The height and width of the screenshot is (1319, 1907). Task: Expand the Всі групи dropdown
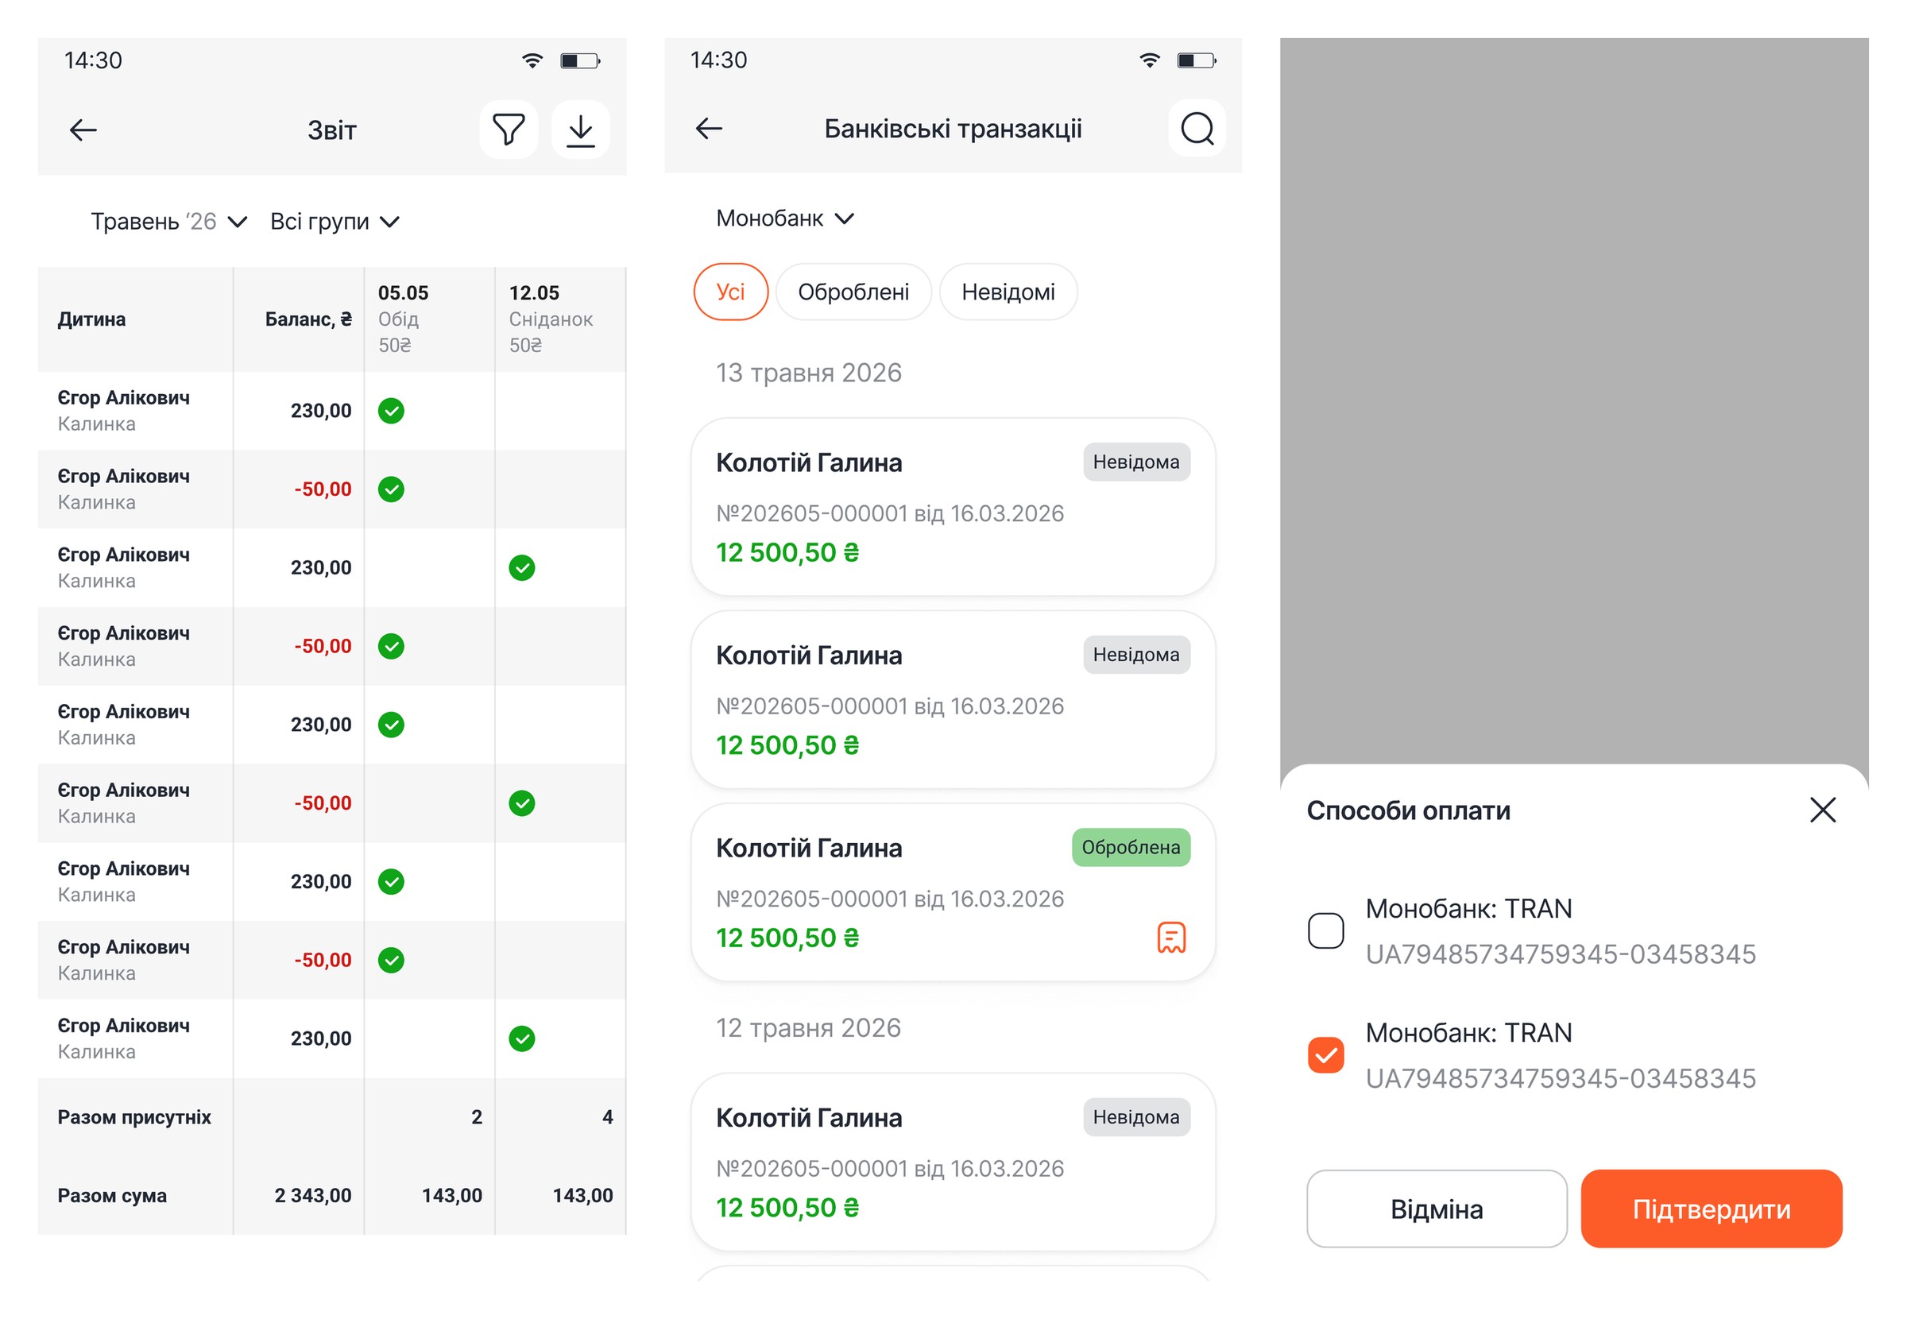[335, 222]
